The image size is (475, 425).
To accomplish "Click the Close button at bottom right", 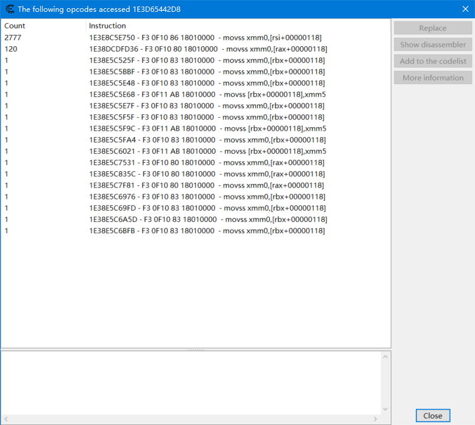I will 432,416.
